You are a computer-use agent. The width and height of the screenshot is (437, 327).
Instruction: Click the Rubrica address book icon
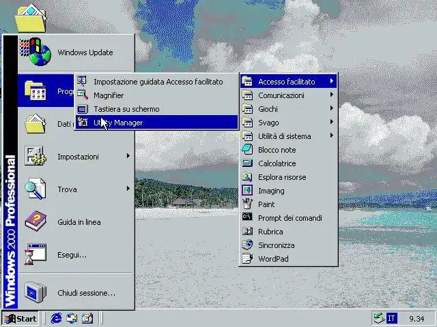247,231
